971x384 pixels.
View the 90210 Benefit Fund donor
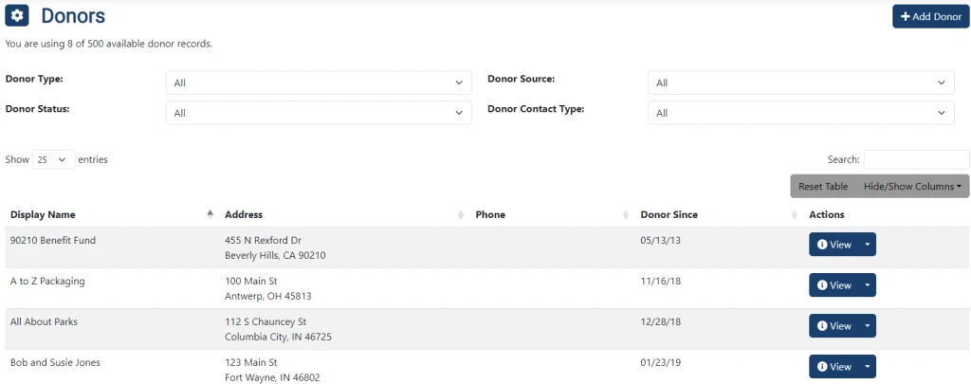point(833,245)
